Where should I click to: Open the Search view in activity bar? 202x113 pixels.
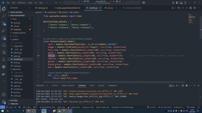pos(3,16)
